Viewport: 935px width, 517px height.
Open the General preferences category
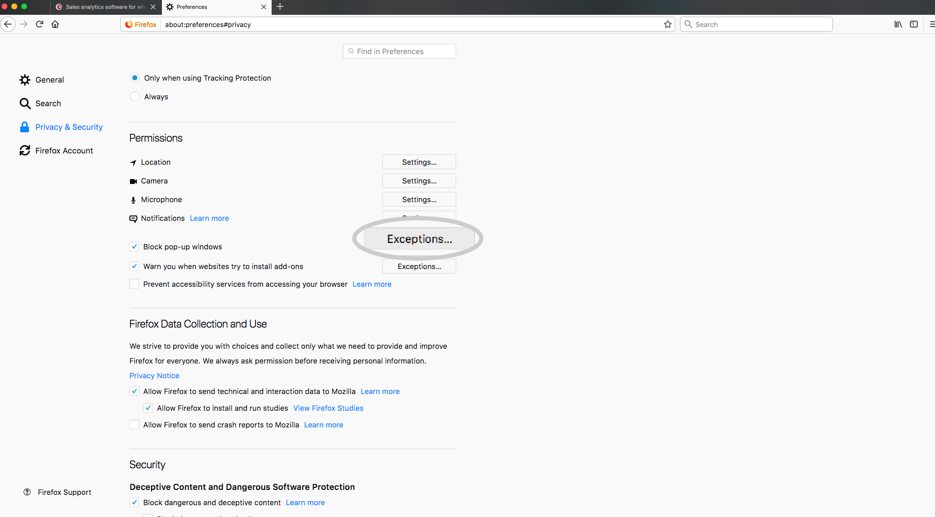(x=42, y=80)
